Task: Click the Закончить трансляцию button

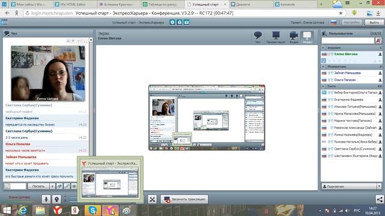Action: (x=185, y=199)
